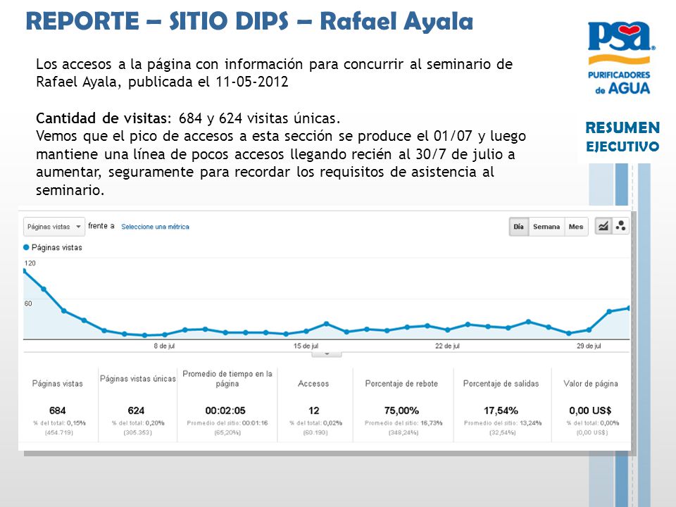Click the 29 de jul axis label
676x507 pixels.
pyautogui.click(x=589, y=346)
